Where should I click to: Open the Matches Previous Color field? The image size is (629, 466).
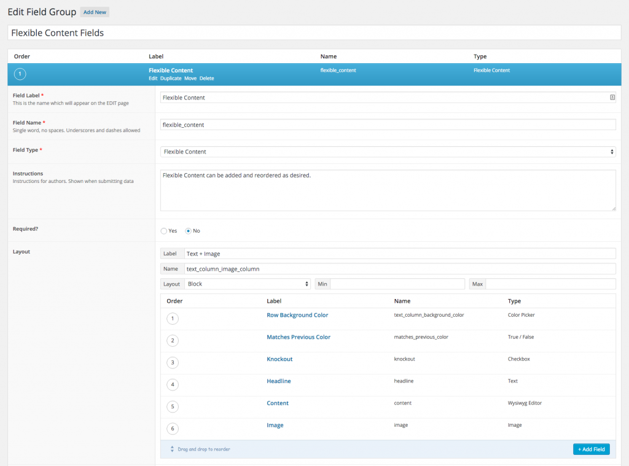coord(299,337)
